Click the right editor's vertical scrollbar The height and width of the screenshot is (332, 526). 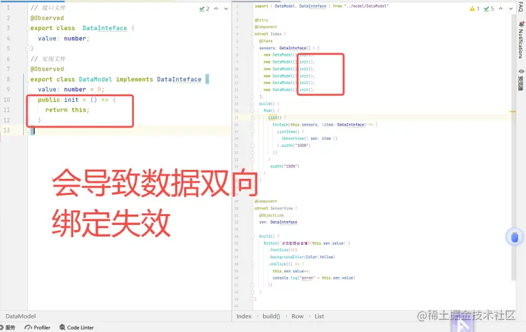click(x=513, y=147)
